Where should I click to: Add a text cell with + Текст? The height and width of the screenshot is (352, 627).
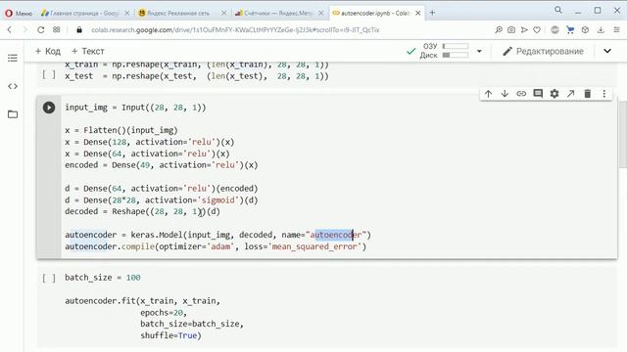[x=87, y=52]
